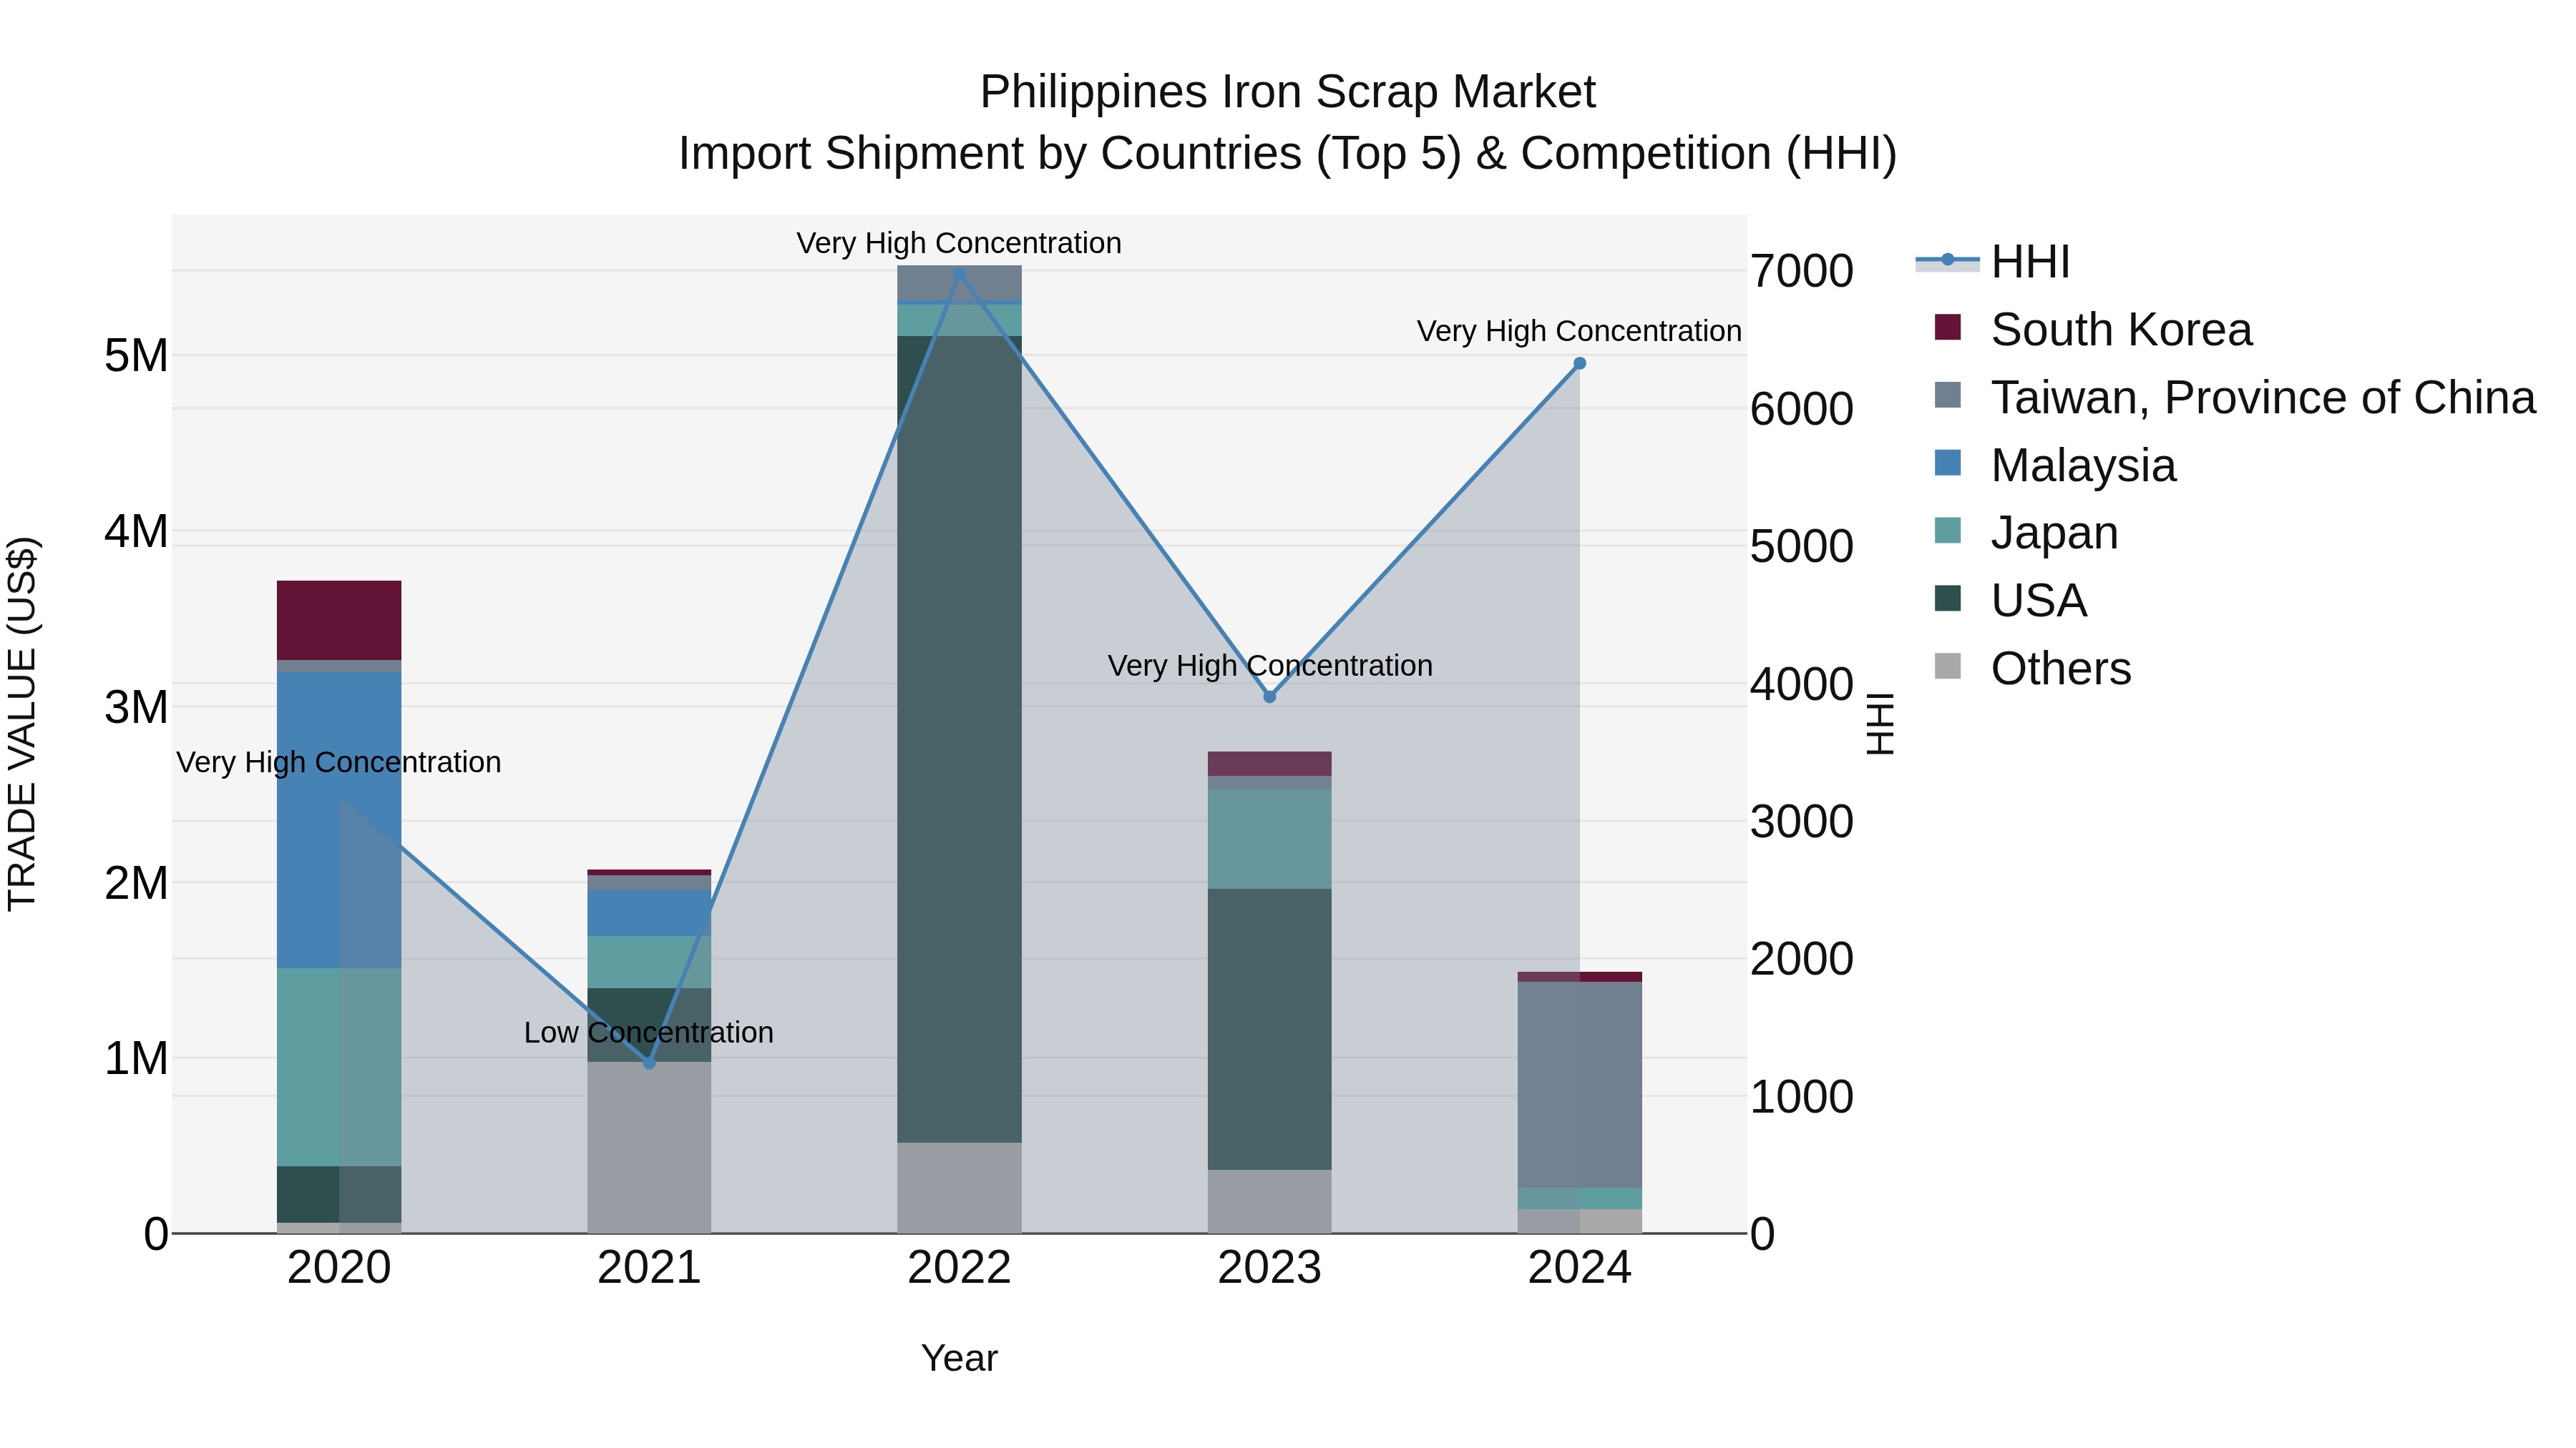Toggle South Korea legend label
The image size is (2576, 1448).
coord(2121,330)
